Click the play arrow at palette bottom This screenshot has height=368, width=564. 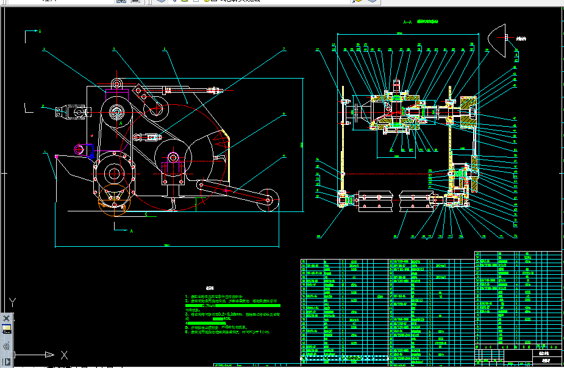[x=7, y=361]
